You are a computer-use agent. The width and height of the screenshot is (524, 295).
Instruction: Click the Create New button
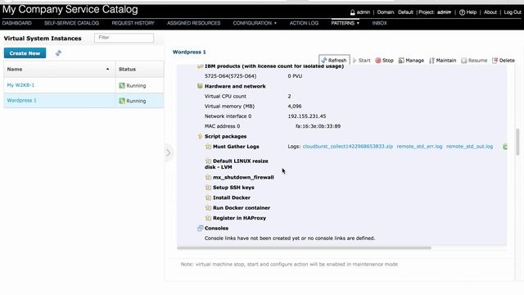pyautogui.click(x=25, y=52)
